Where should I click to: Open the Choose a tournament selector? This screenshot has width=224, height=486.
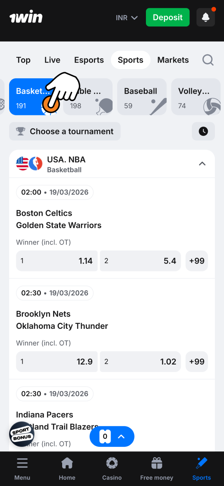[x=64, y=131]
